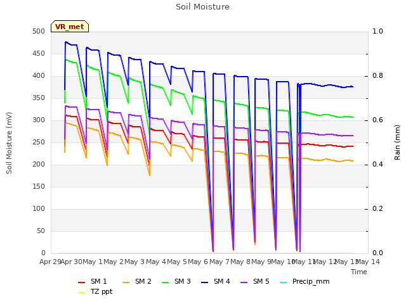Screen dimensions: 406x304
Task: Click the purple SM 5 legend swatch
Action: pyautogui.click(x=244, y=282)
